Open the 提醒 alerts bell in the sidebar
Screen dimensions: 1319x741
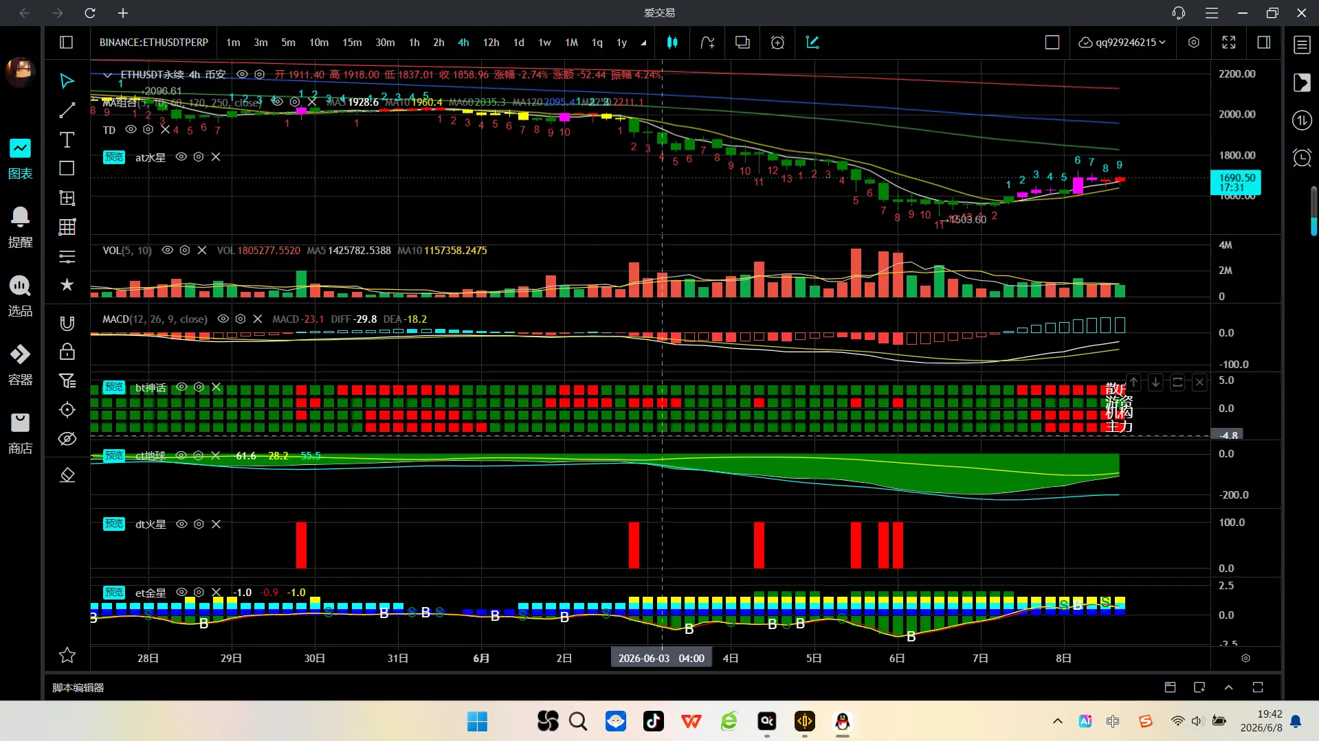(x=20, y=227)
